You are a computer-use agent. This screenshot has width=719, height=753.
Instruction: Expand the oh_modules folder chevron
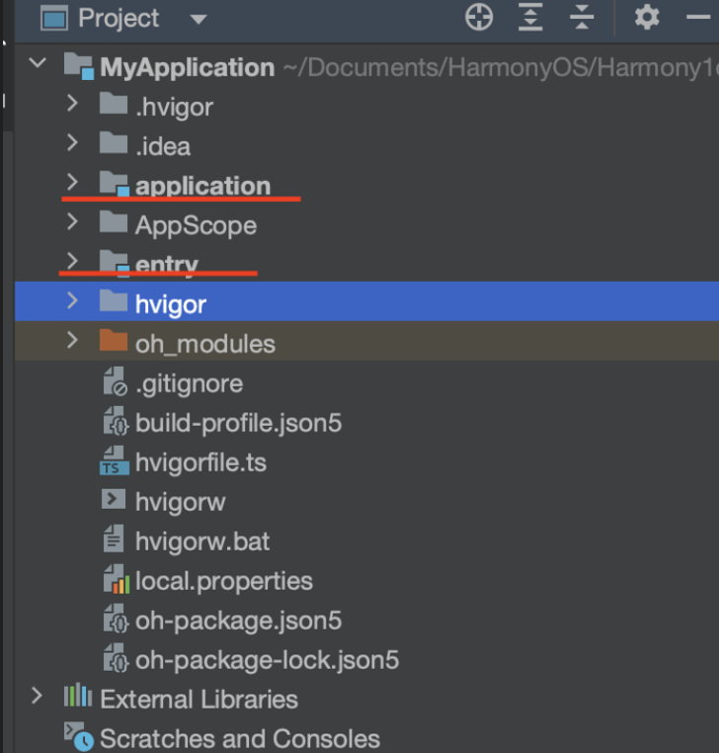click(x=72, y=340)
